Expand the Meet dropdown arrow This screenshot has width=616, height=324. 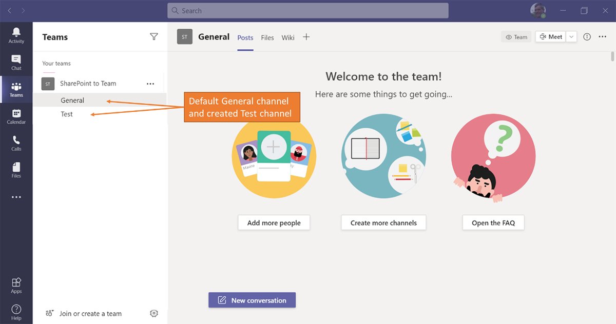572,37
